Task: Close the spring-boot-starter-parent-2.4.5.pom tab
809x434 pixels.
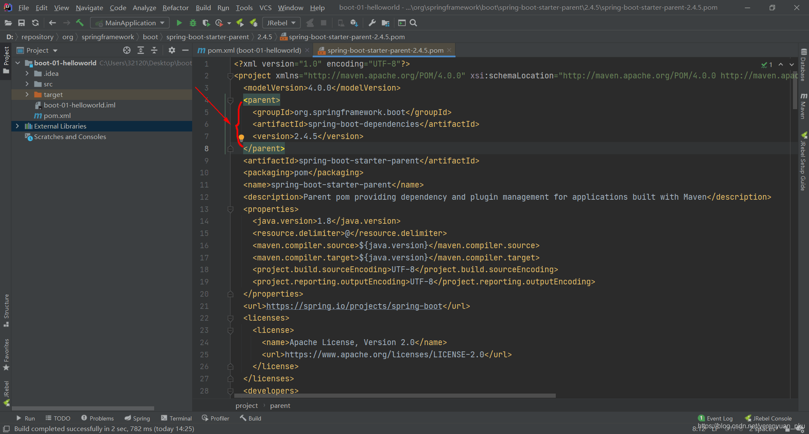Action: coord(449,50)
